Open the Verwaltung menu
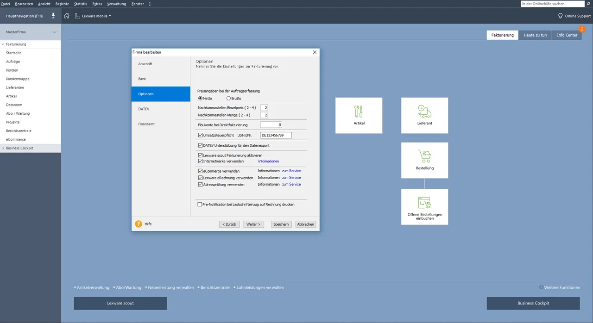This screenshot has width=593, height=323. (116, 4)
